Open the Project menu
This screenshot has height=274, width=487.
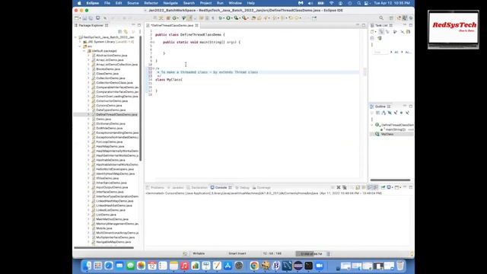pyautogui.click(x=205, y=3)
